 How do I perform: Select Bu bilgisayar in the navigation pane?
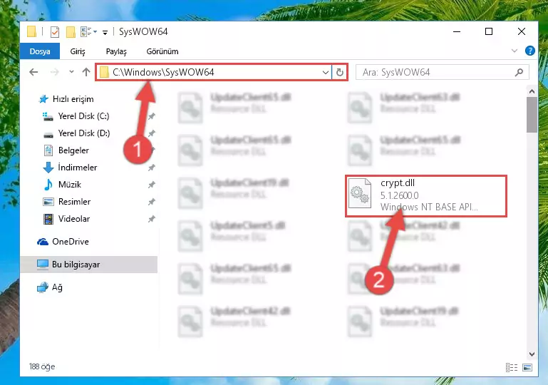(x=89, y=265)
